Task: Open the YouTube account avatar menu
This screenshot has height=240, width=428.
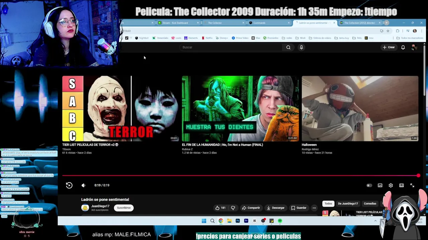Action: [414, 47]
